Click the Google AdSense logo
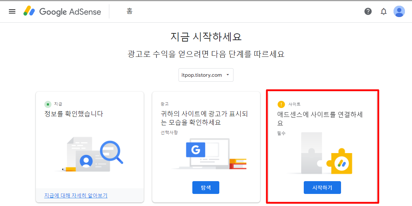 coord(62,12)
